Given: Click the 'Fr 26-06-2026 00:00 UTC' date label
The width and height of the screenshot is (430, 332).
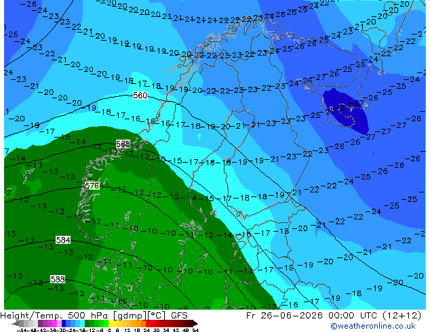Looking at the screenshot, I should [312, 316].
